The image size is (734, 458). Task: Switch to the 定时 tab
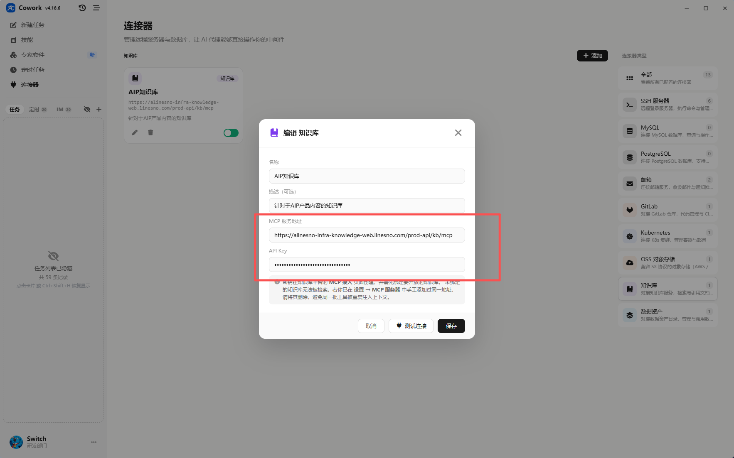click(x=38, y=110)
